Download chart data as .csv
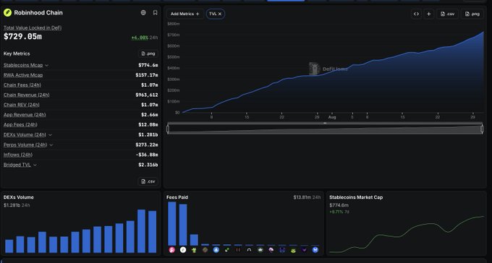492x263 pixels. [x=447, y=14]
